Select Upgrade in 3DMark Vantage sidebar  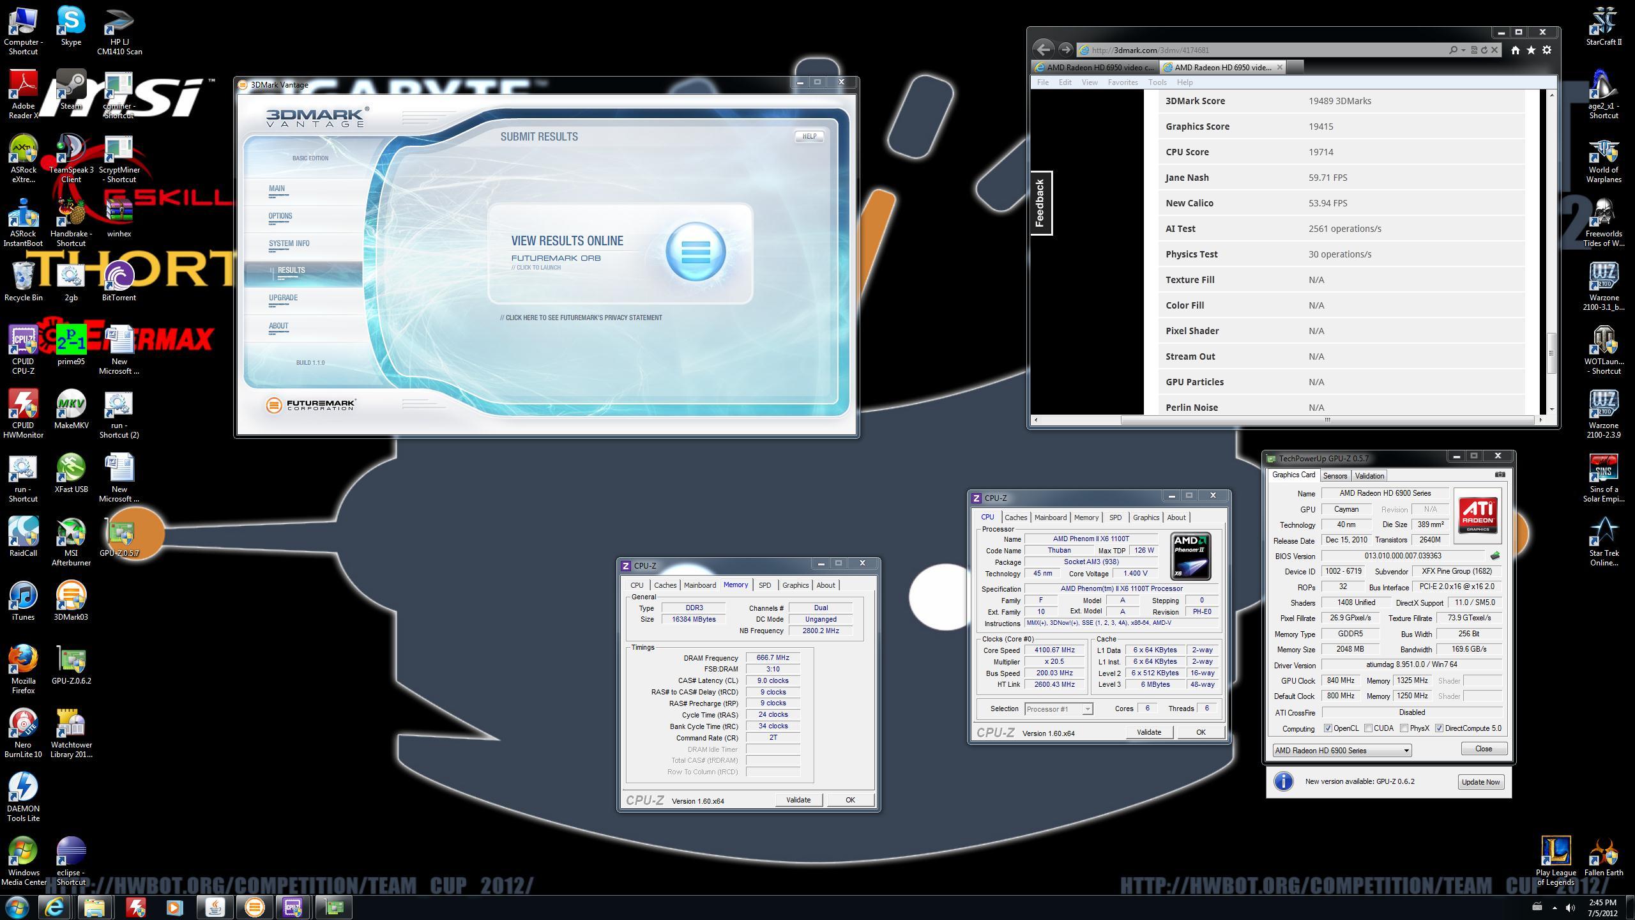tap(283, 298)
